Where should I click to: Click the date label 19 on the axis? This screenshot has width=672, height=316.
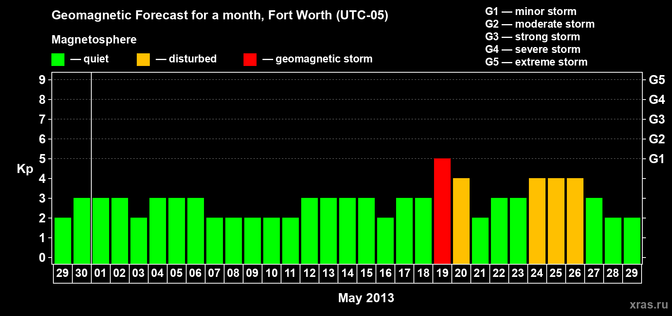442,273
